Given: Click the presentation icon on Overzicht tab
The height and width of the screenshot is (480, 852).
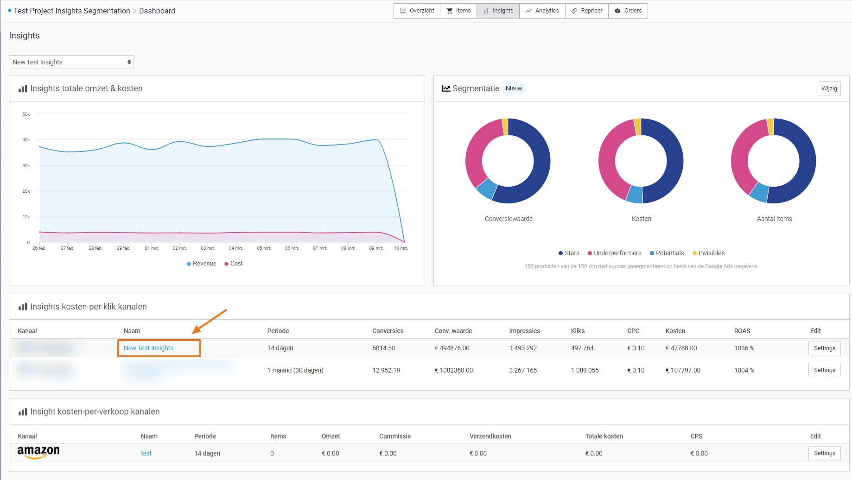Looking at the screenshot, I should pyautogui.click(x=403, y=11).
